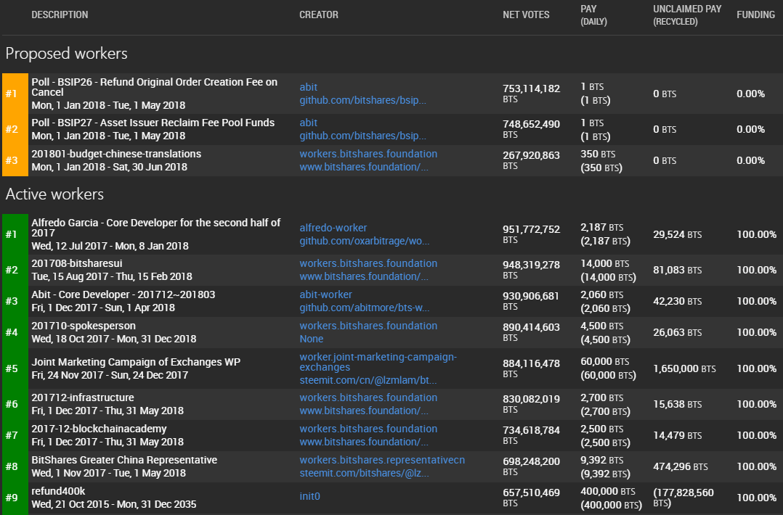Open the init0 creator link
783x515 pixels.
[309, 496]
